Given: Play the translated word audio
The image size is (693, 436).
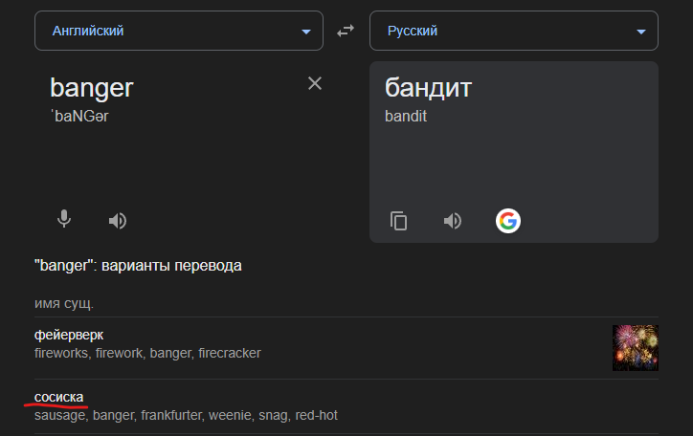Looking at the screenshot, I should 453,221.
